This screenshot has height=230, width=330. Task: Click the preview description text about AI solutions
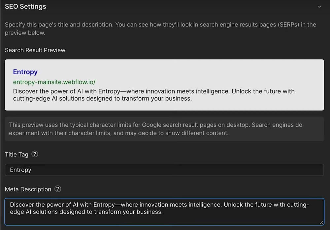click(153, 95)
